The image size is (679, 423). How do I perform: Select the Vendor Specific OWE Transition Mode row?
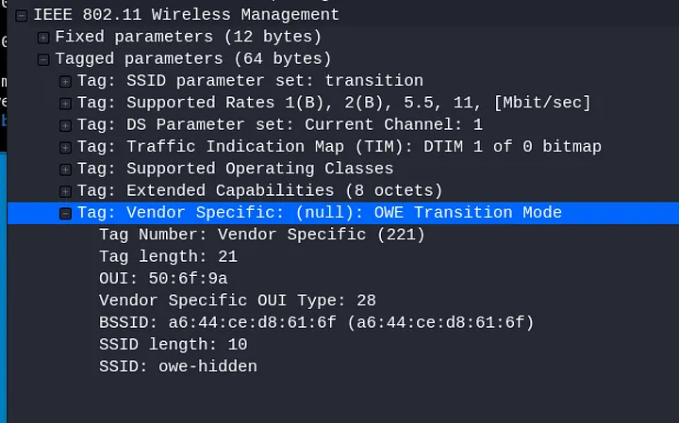[321, 213]
